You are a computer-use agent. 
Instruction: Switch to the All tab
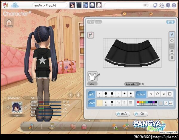point(32,98)
